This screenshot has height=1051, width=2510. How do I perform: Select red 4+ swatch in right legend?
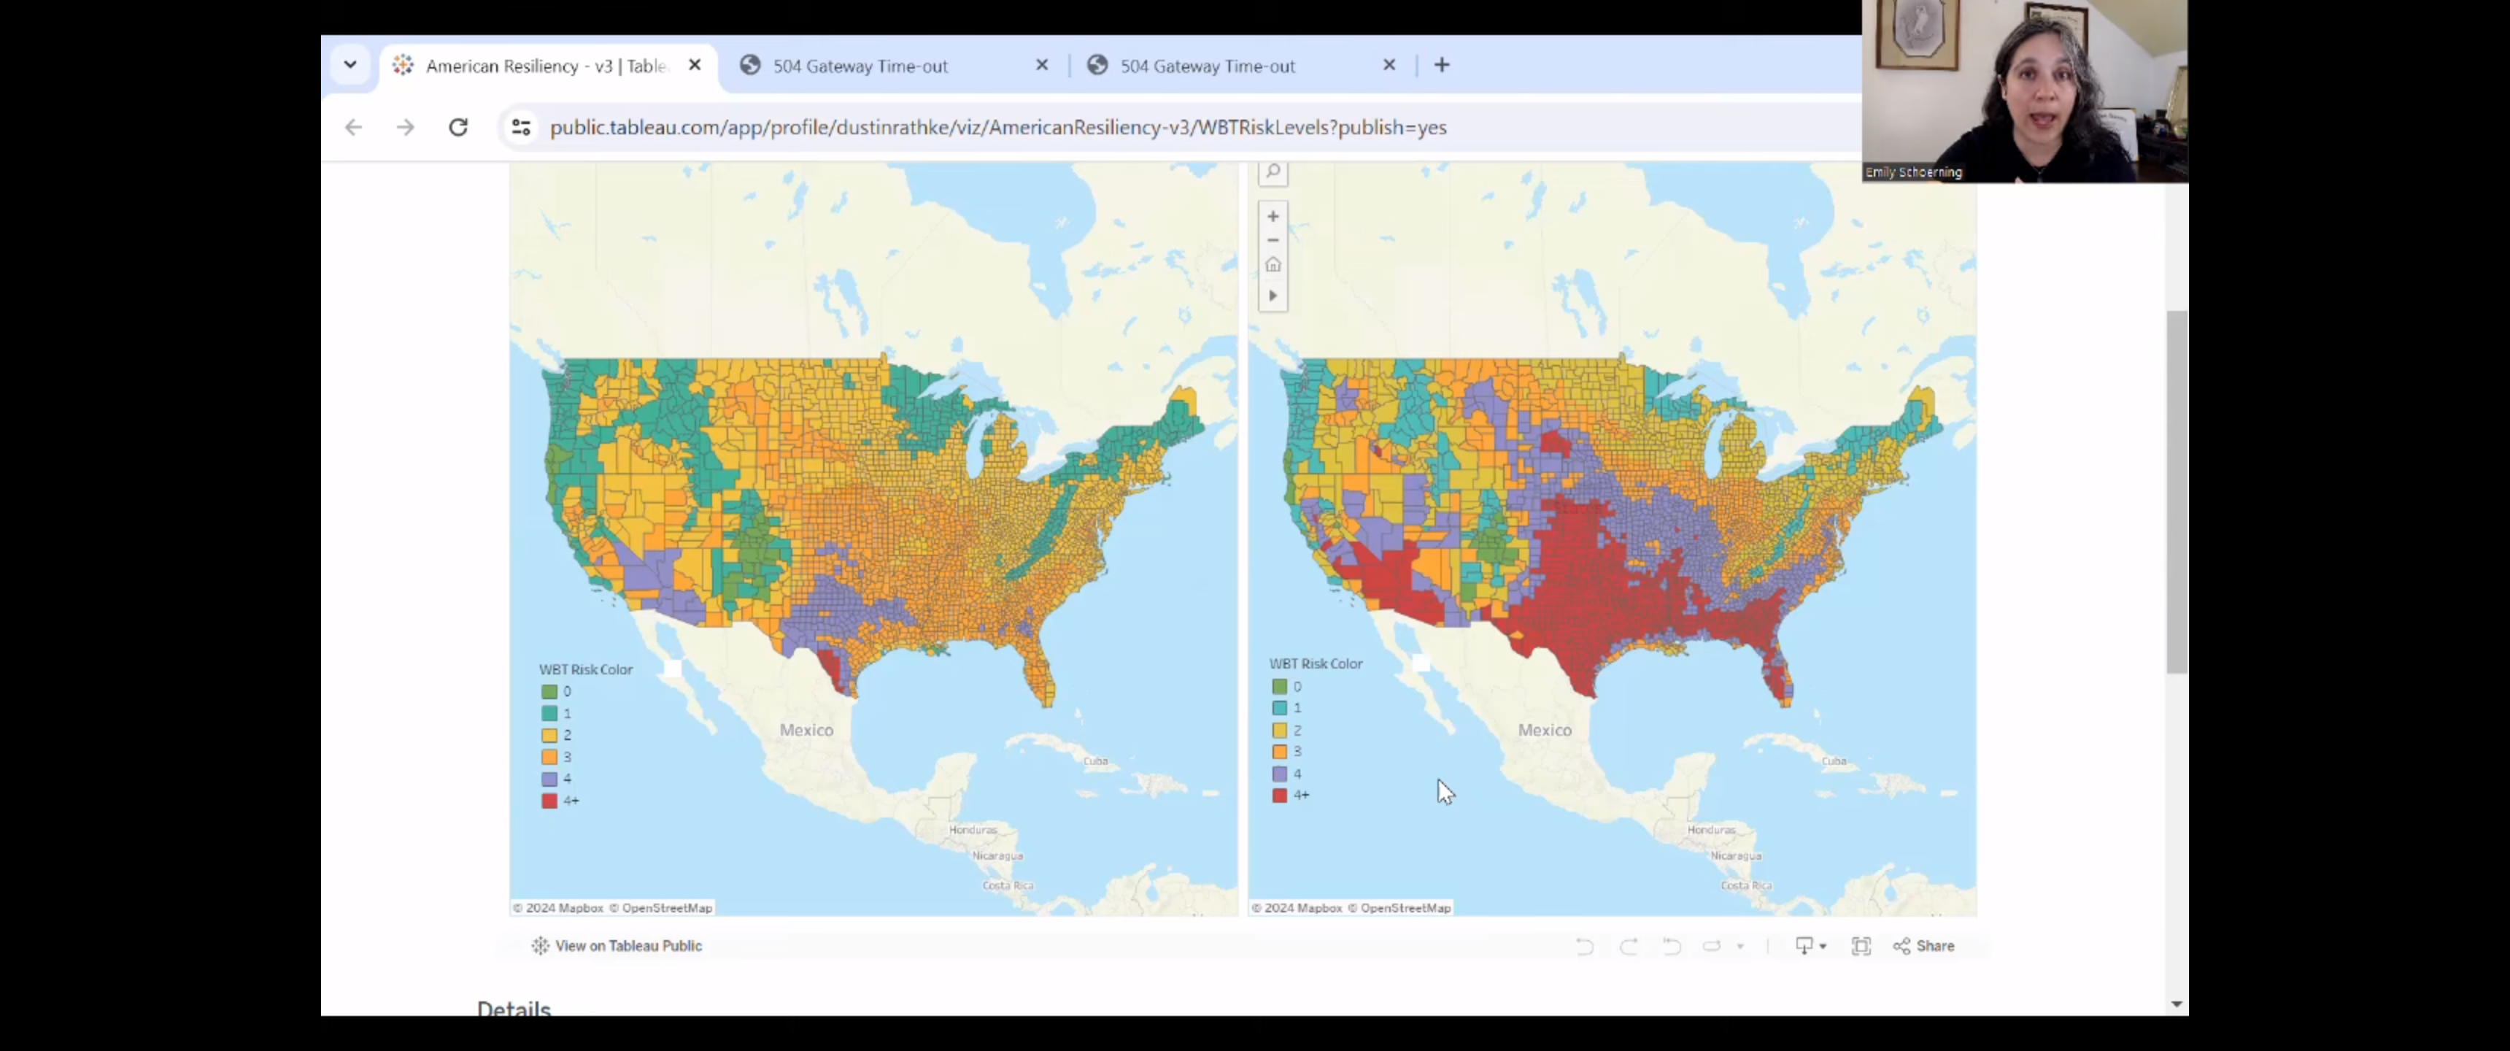tap(1279, 796)
